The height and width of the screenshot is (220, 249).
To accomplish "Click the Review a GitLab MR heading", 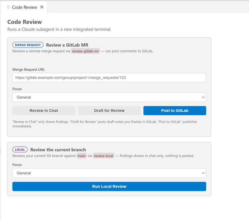I will click(67, 45).
